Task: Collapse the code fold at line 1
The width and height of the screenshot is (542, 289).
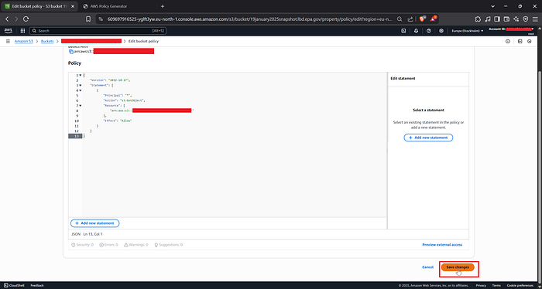Action: [x=81, y=75]
